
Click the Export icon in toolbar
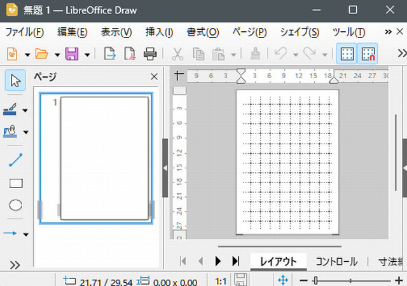coord(109,54)
